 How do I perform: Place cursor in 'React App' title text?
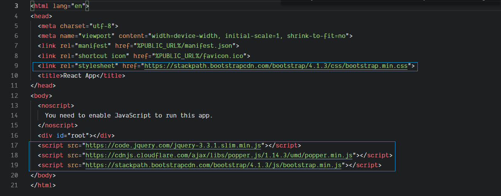point(80,76)
